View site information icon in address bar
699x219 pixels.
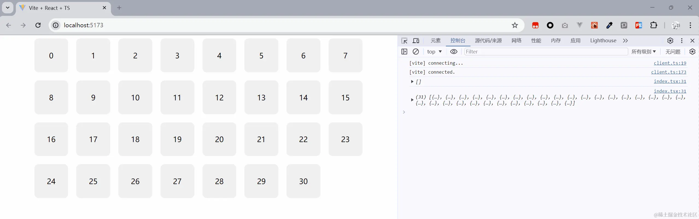point(55,25)
